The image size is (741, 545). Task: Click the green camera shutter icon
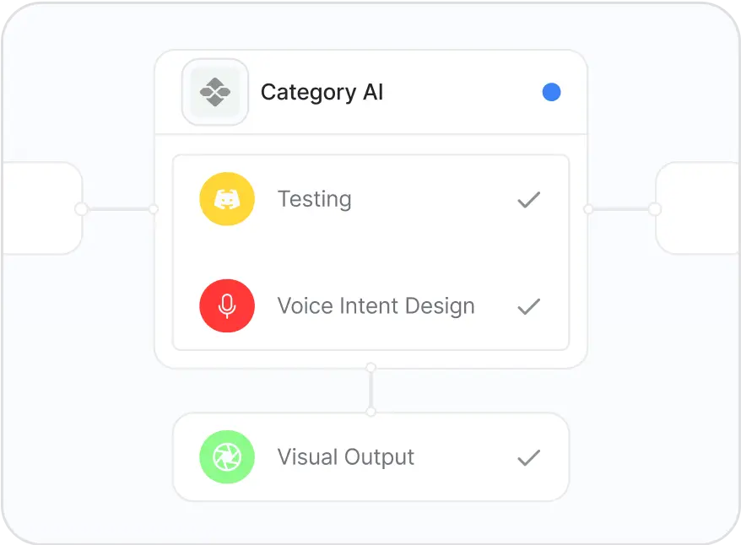(227, 457)
